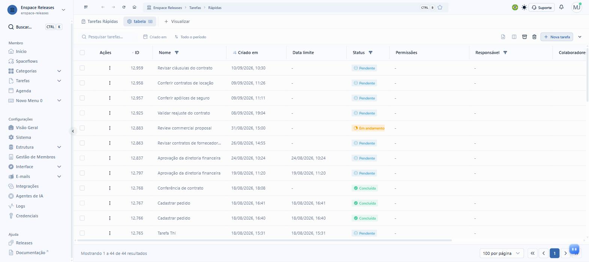This screenshot has height=262, width=589.
Task: Click the filter icon on Status column
Action: click(x=370, y=53)
